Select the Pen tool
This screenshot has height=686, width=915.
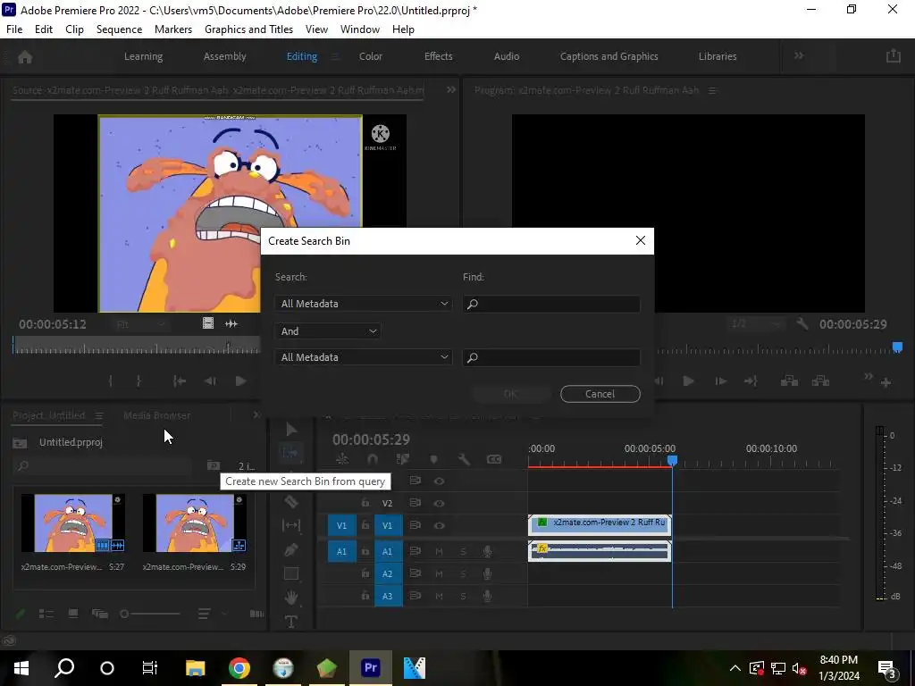(291, 549)
